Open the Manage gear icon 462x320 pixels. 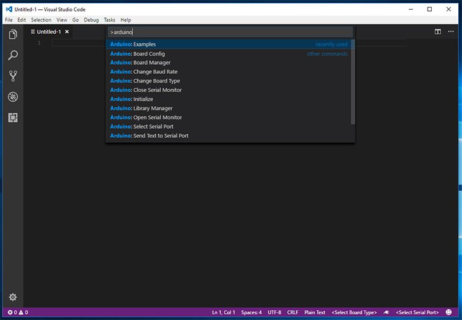pyautogui.click(x=13, y=297)
